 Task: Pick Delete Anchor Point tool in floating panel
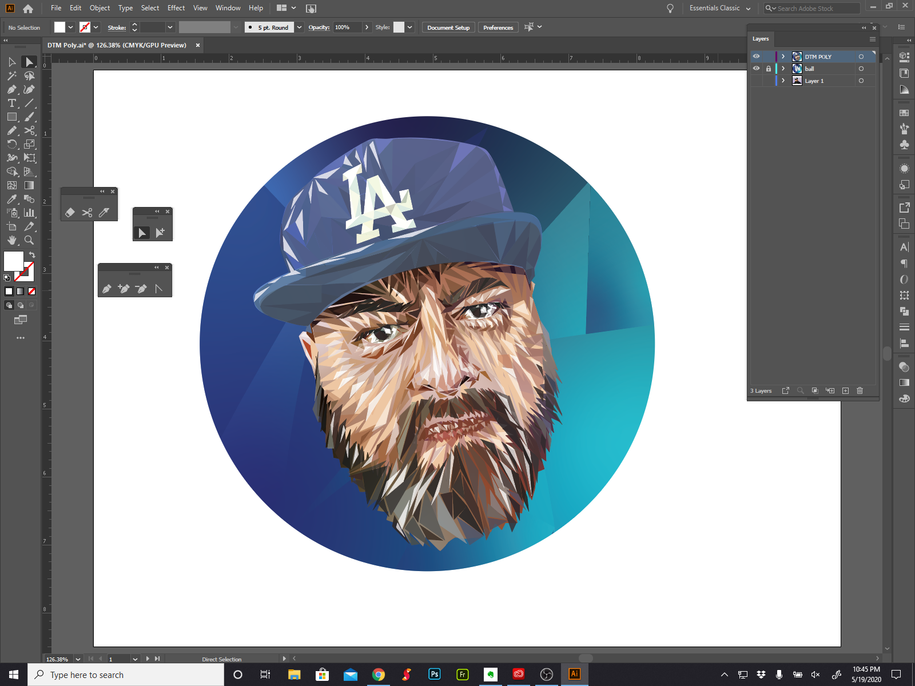141,289
